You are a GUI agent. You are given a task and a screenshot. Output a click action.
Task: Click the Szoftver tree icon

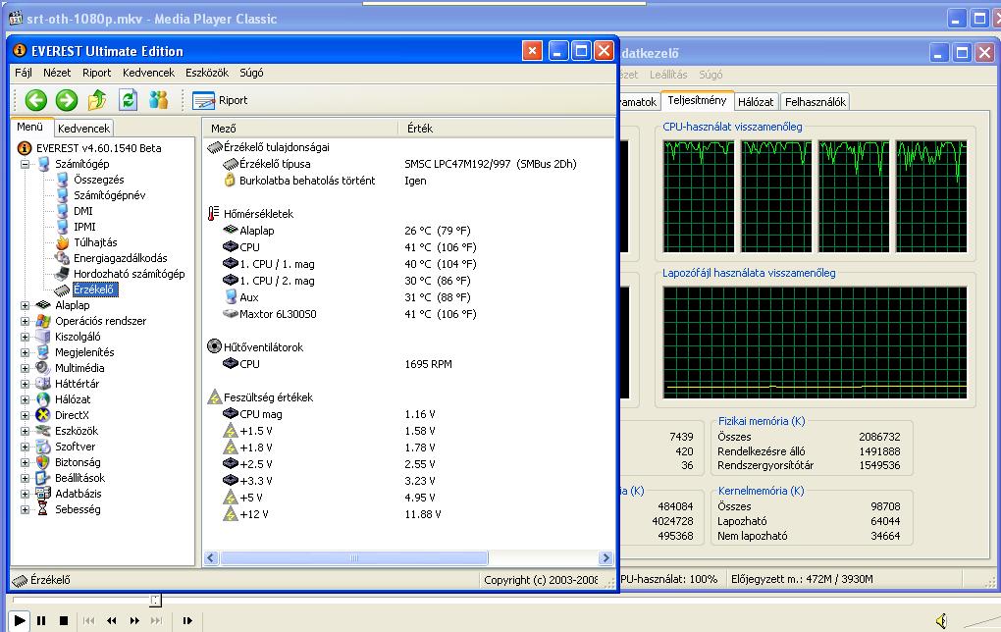(x=43, y=447)
